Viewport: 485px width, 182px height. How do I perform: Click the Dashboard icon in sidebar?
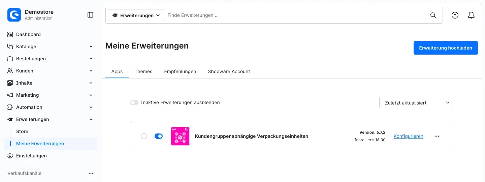point(10,34)
